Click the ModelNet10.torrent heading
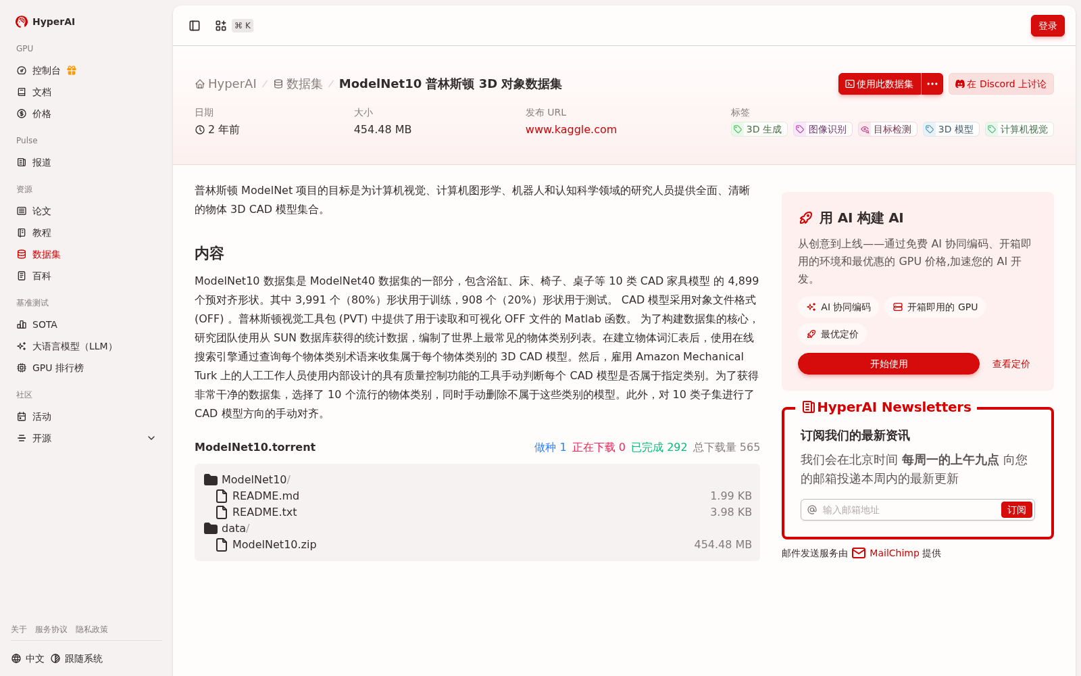Viewport: 1081px width, 676px height. tap(255, 447)
